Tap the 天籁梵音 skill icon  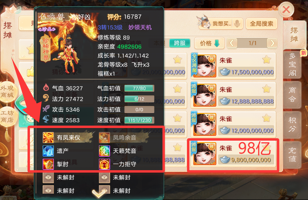point(104,151)
